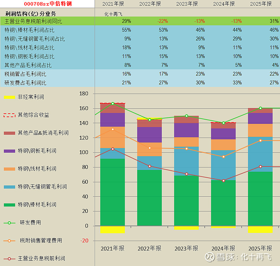Click the 特钢\钢板毛利润占比 row label

tap(29, 56)
